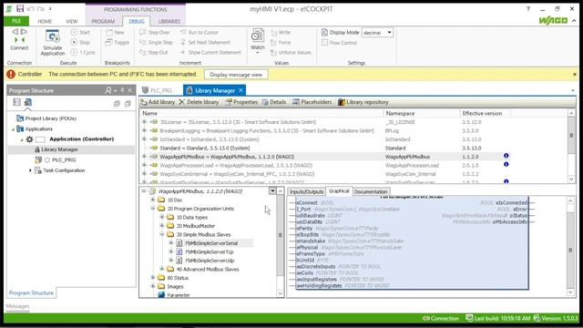The width and height of the screenshot is (583, 328).
Task: Click Write values button
Action: pyautogui.click(x=281, y=33)
